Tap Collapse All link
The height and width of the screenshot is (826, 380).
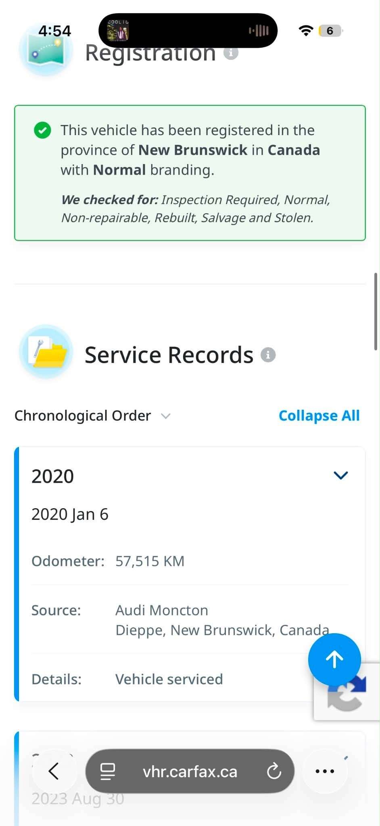(x=319, y=415)
